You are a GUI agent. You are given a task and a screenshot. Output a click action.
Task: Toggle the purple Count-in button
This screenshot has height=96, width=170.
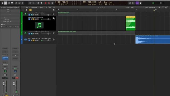coord(137,3)
